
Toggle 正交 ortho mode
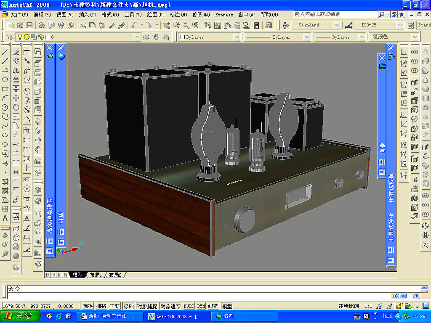point(114,306)
